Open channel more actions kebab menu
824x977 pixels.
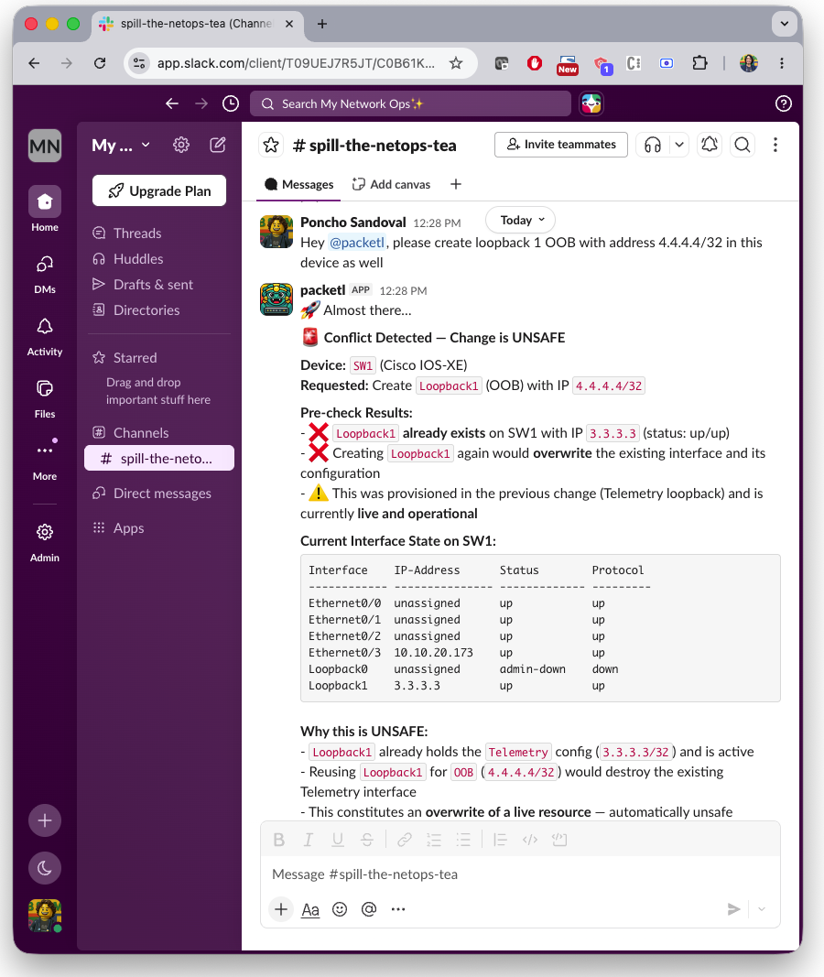click(x=775, y=146)
